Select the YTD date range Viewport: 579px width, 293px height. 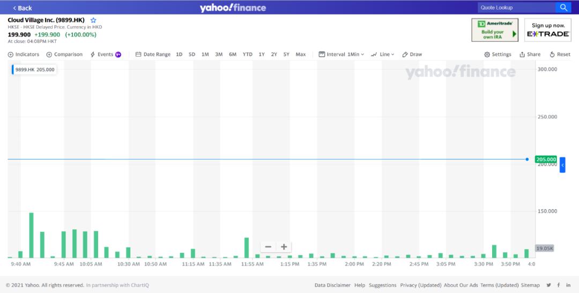(x=247, y=55)
